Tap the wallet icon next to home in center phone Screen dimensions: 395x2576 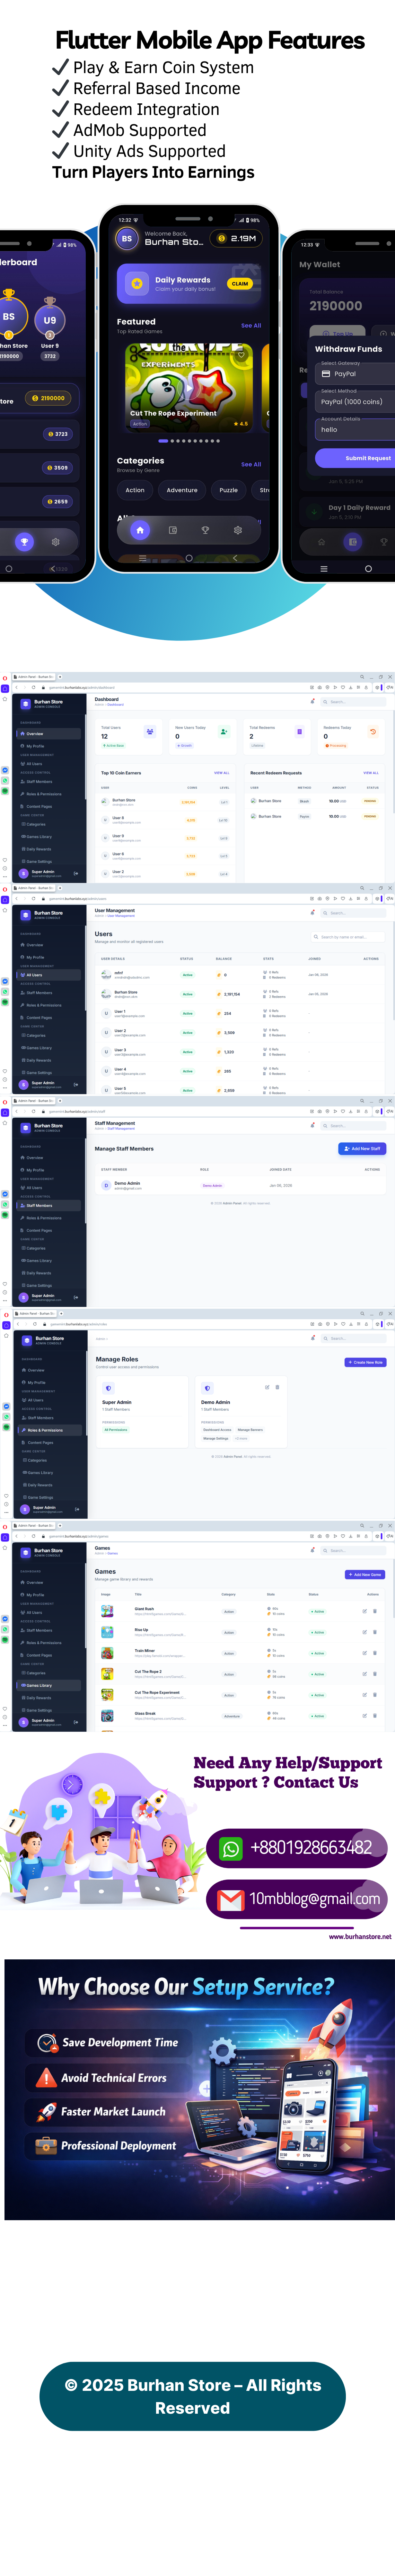click(172, 530)
